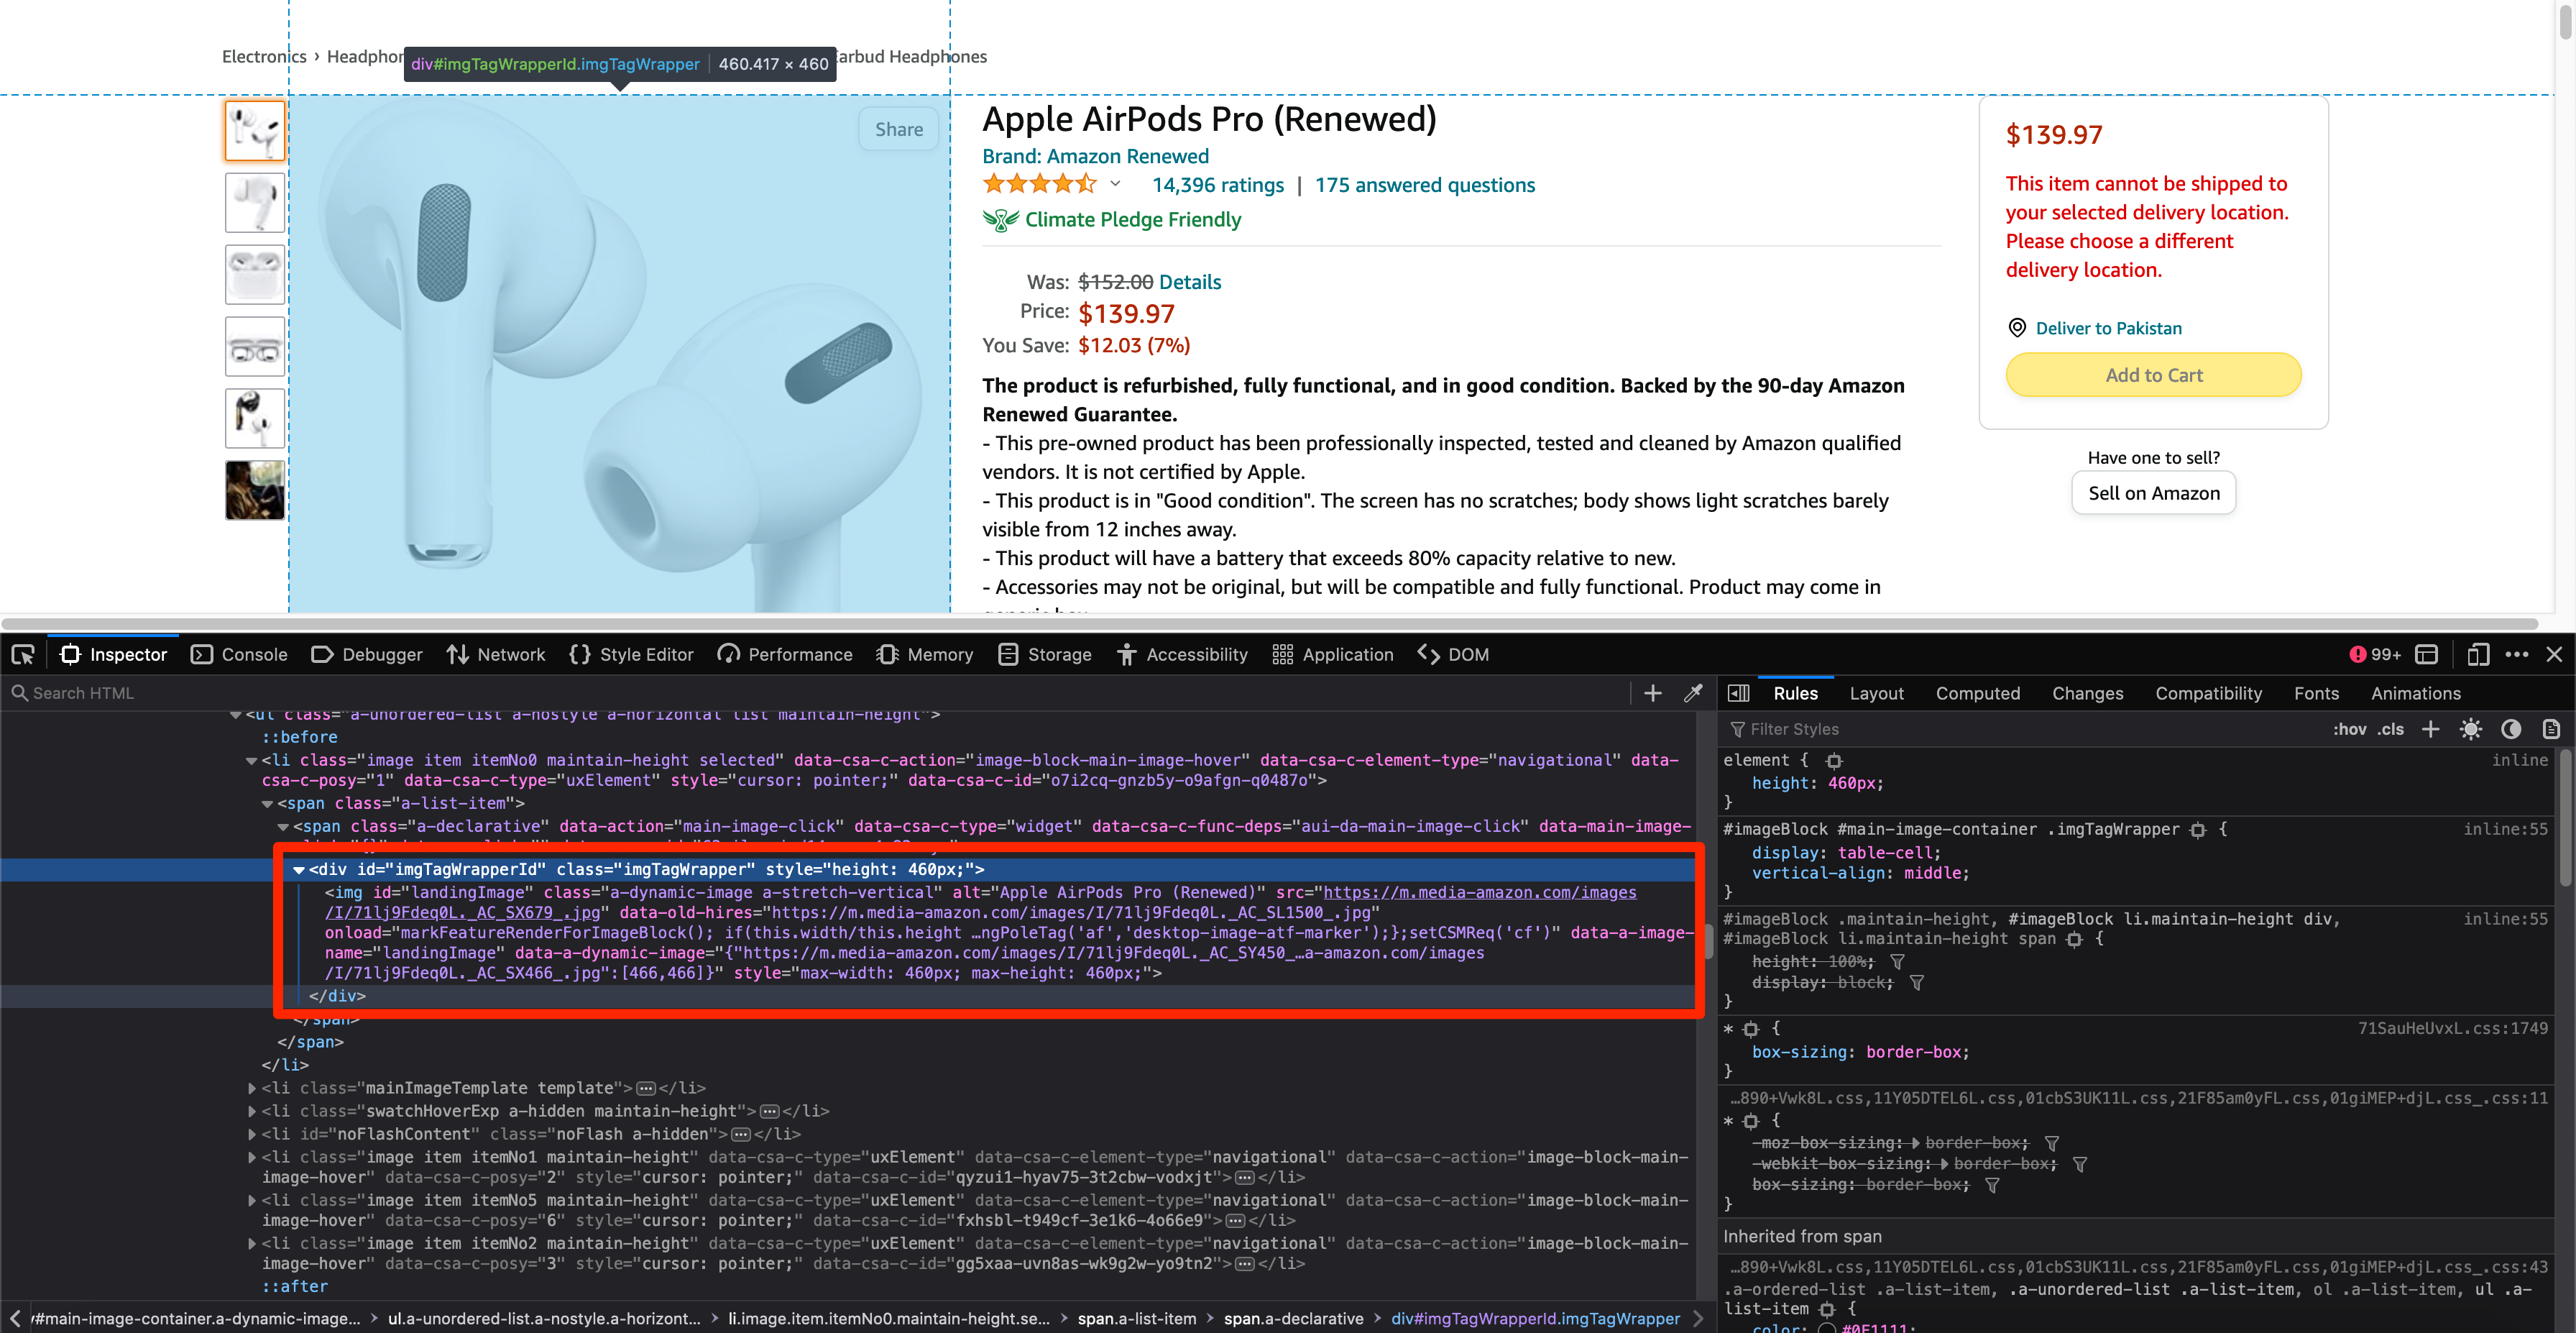Expand the li#noFlashContent node

click(251, 1134)
